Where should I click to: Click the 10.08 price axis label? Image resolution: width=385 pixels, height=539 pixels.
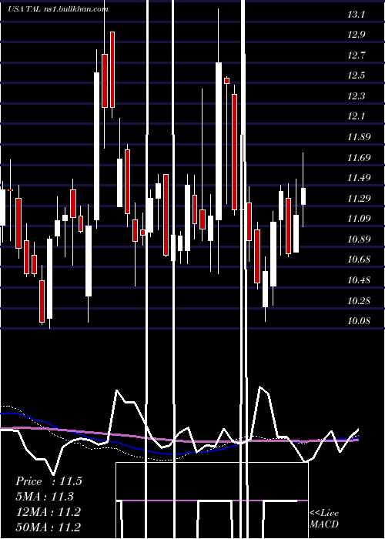click(359, 321)
